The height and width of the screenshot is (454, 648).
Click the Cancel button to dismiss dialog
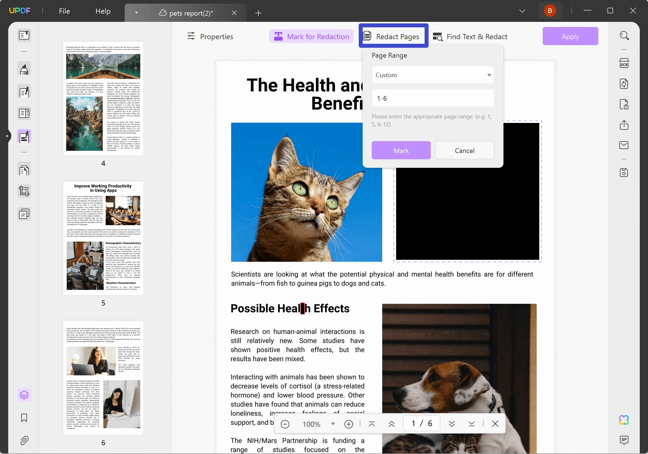[464, 150]
